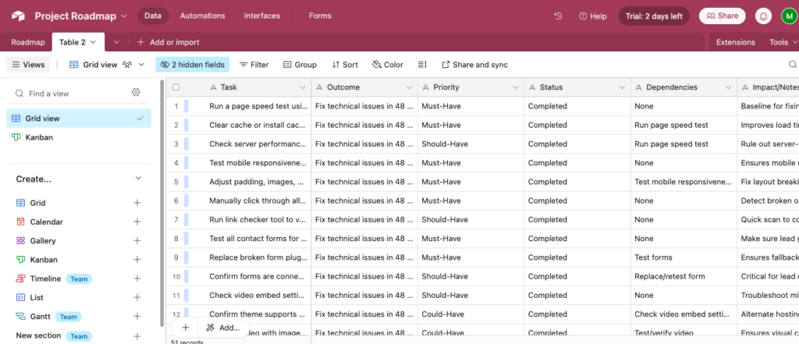Add a new Calendar view

[x=137, y=222]
